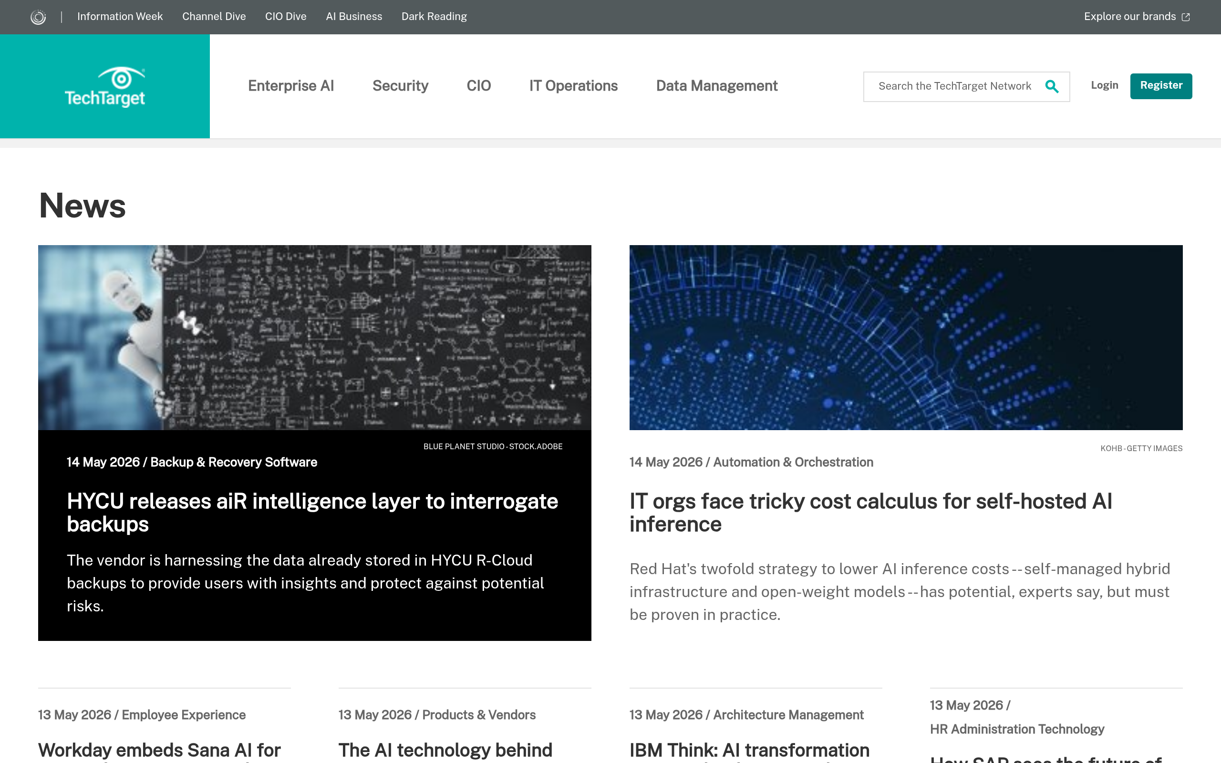1221x763 pixels.
Task: Open the Security menu
Action: pos(400,86)
